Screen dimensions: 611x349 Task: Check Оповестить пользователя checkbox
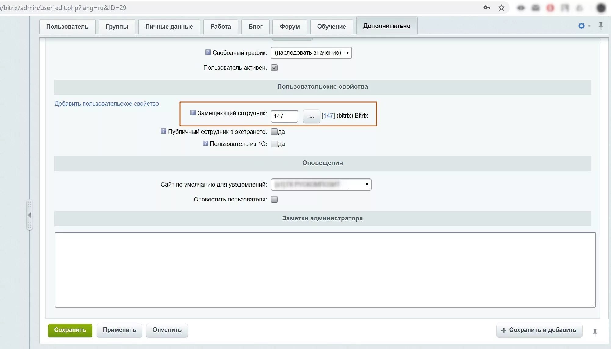[274, 199]
